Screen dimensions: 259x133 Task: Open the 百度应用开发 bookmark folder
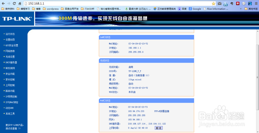click(70, 9)
